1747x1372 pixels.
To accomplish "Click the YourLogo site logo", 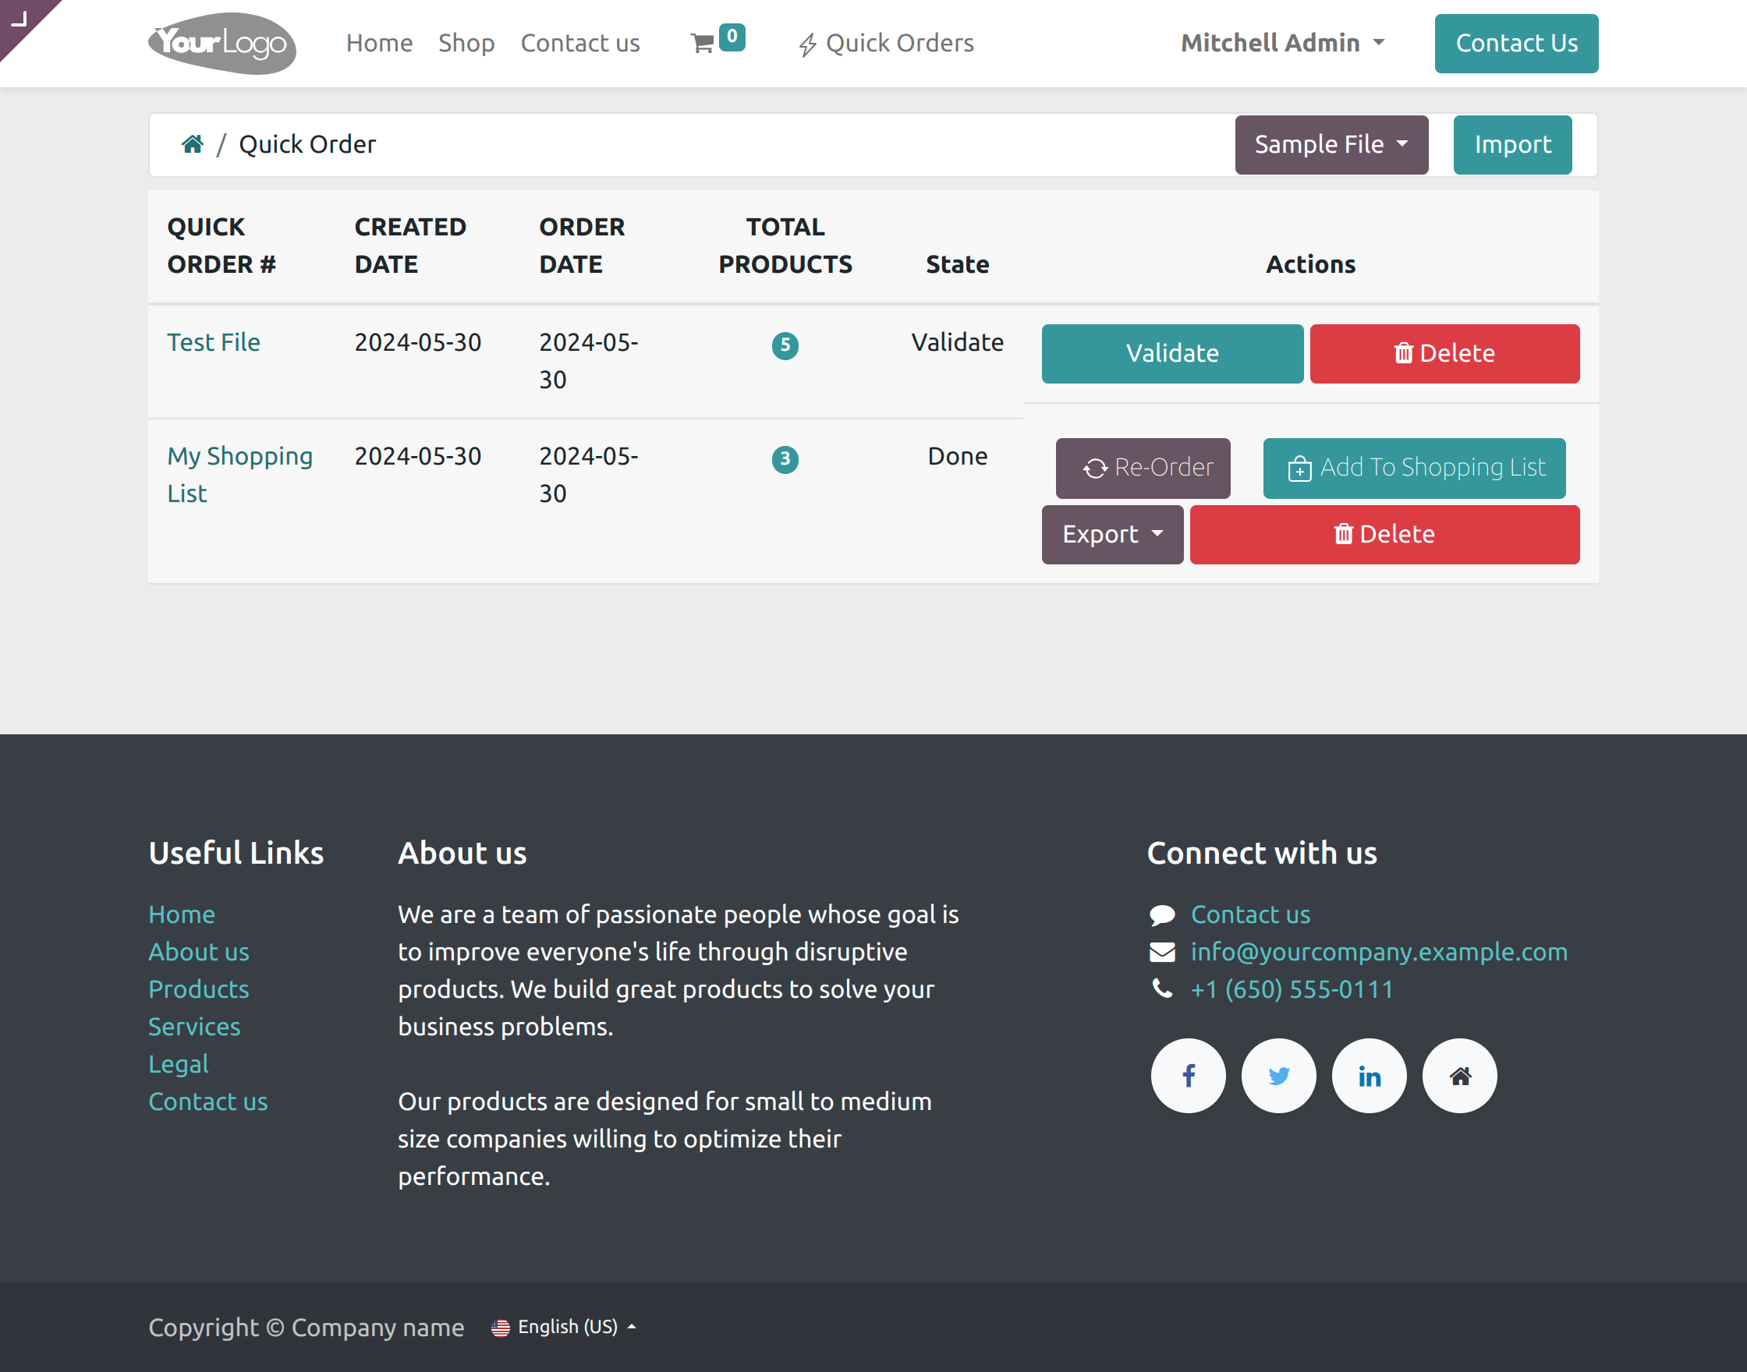I will click(x=221, y=44).
